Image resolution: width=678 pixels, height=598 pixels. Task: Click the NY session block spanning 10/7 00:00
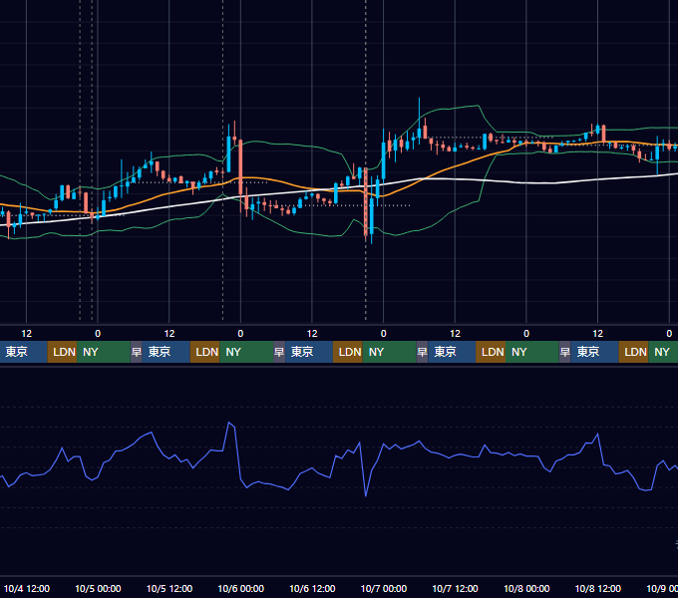(x=389, y=352)
